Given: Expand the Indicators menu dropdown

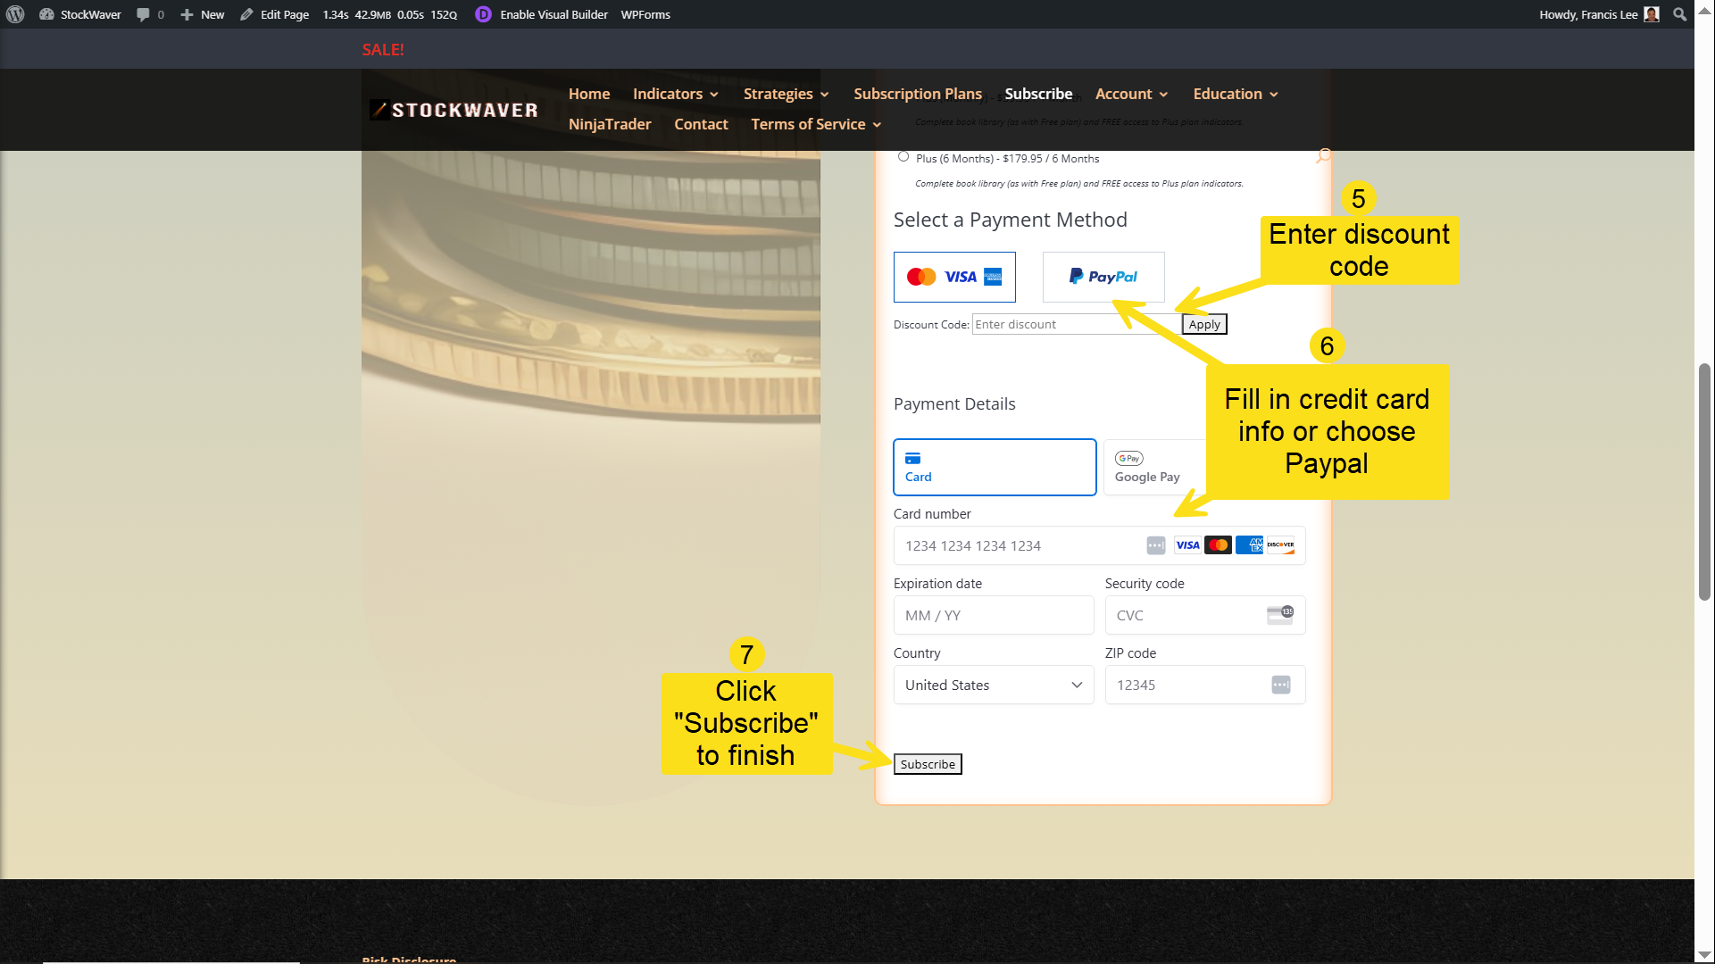Looking at the screenshot, I should point(676,94).
